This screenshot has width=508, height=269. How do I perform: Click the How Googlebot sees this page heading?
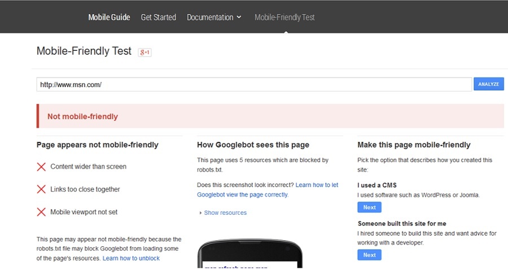pos(253,145)
